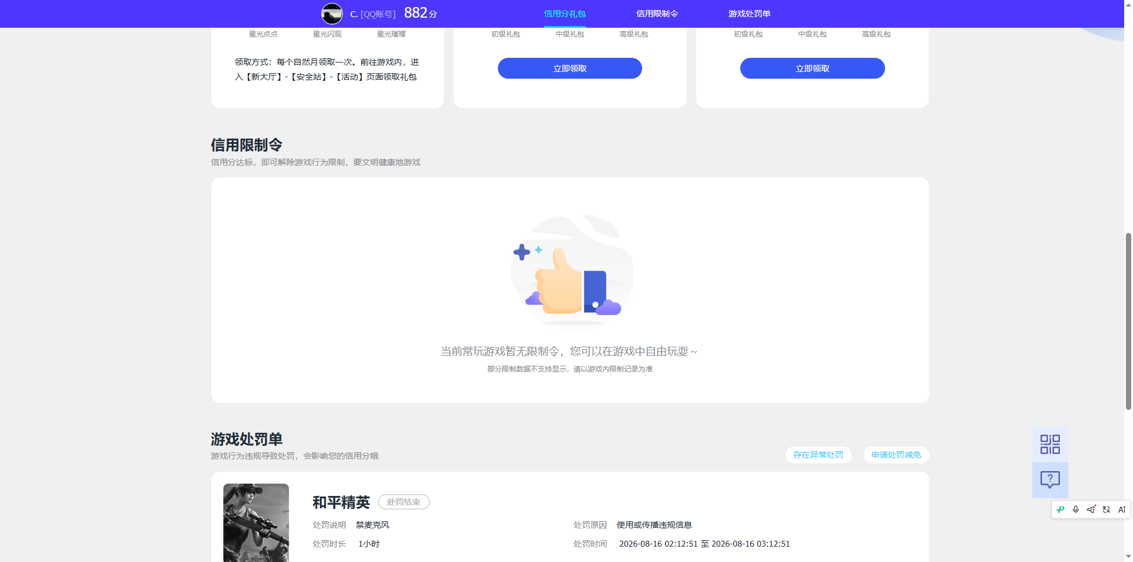Click the user avatar in the header
Viewport: 1133px width, 562px height.
332,14
